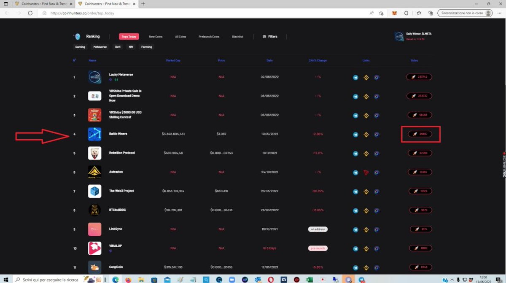Open Telegram link for CorgiCoin
The height and width of the screenshot is (283, 506).
click(x=355, y=267)
